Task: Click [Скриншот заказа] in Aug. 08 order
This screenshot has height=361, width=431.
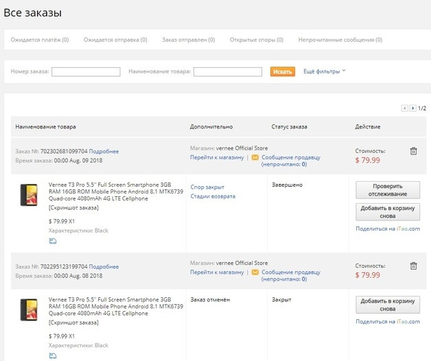Action: (x=73, y=323)
